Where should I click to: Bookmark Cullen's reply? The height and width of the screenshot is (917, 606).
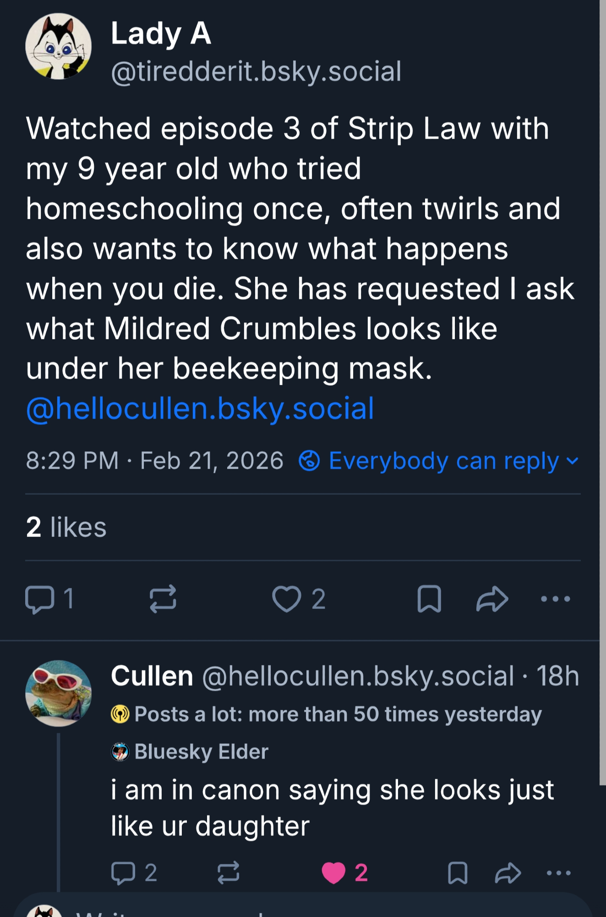click(x=457, y=873)
